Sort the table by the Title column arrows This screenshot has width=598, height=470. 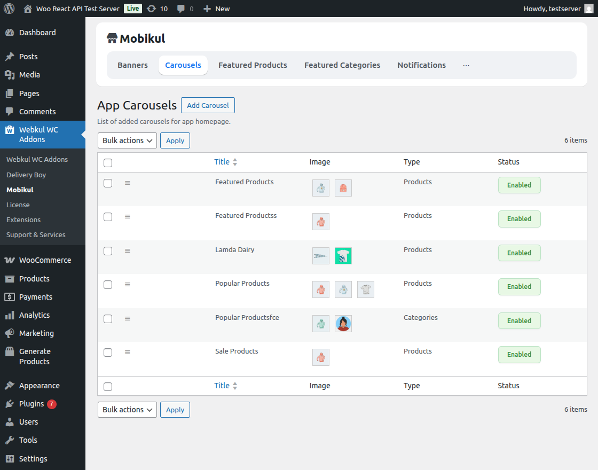pos(235,161)
